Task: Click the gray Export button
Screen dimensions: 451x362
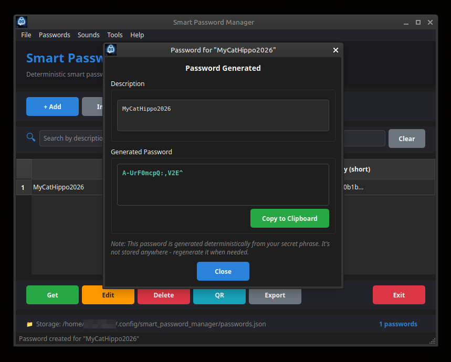Action: point(275,296)
